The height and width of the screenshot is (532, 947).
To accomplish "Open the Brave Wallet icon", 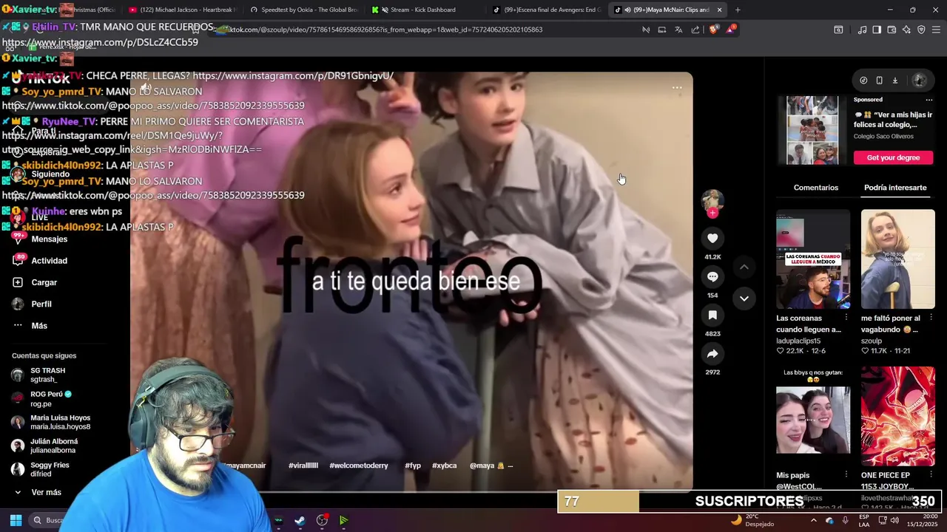I will [892, 30].
